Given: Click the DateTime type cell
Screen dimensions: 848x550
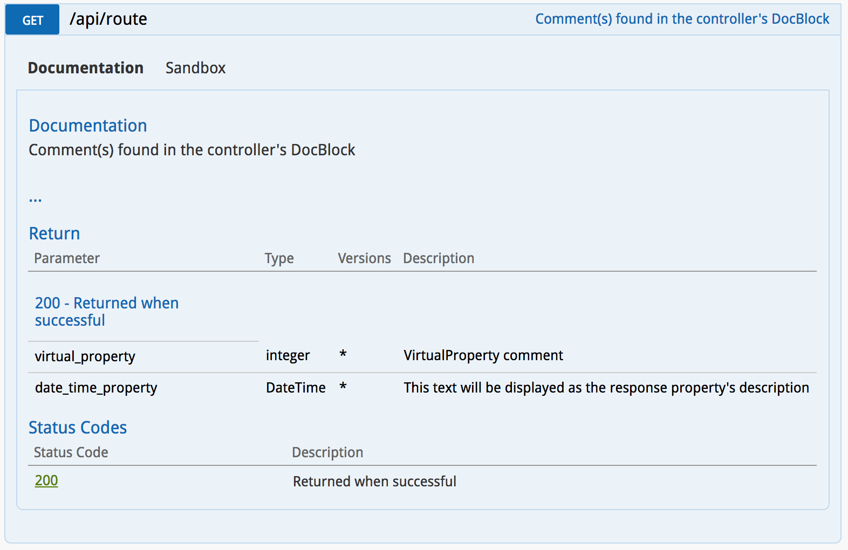Looking at the screenshot, I should [x=296, y=388].
